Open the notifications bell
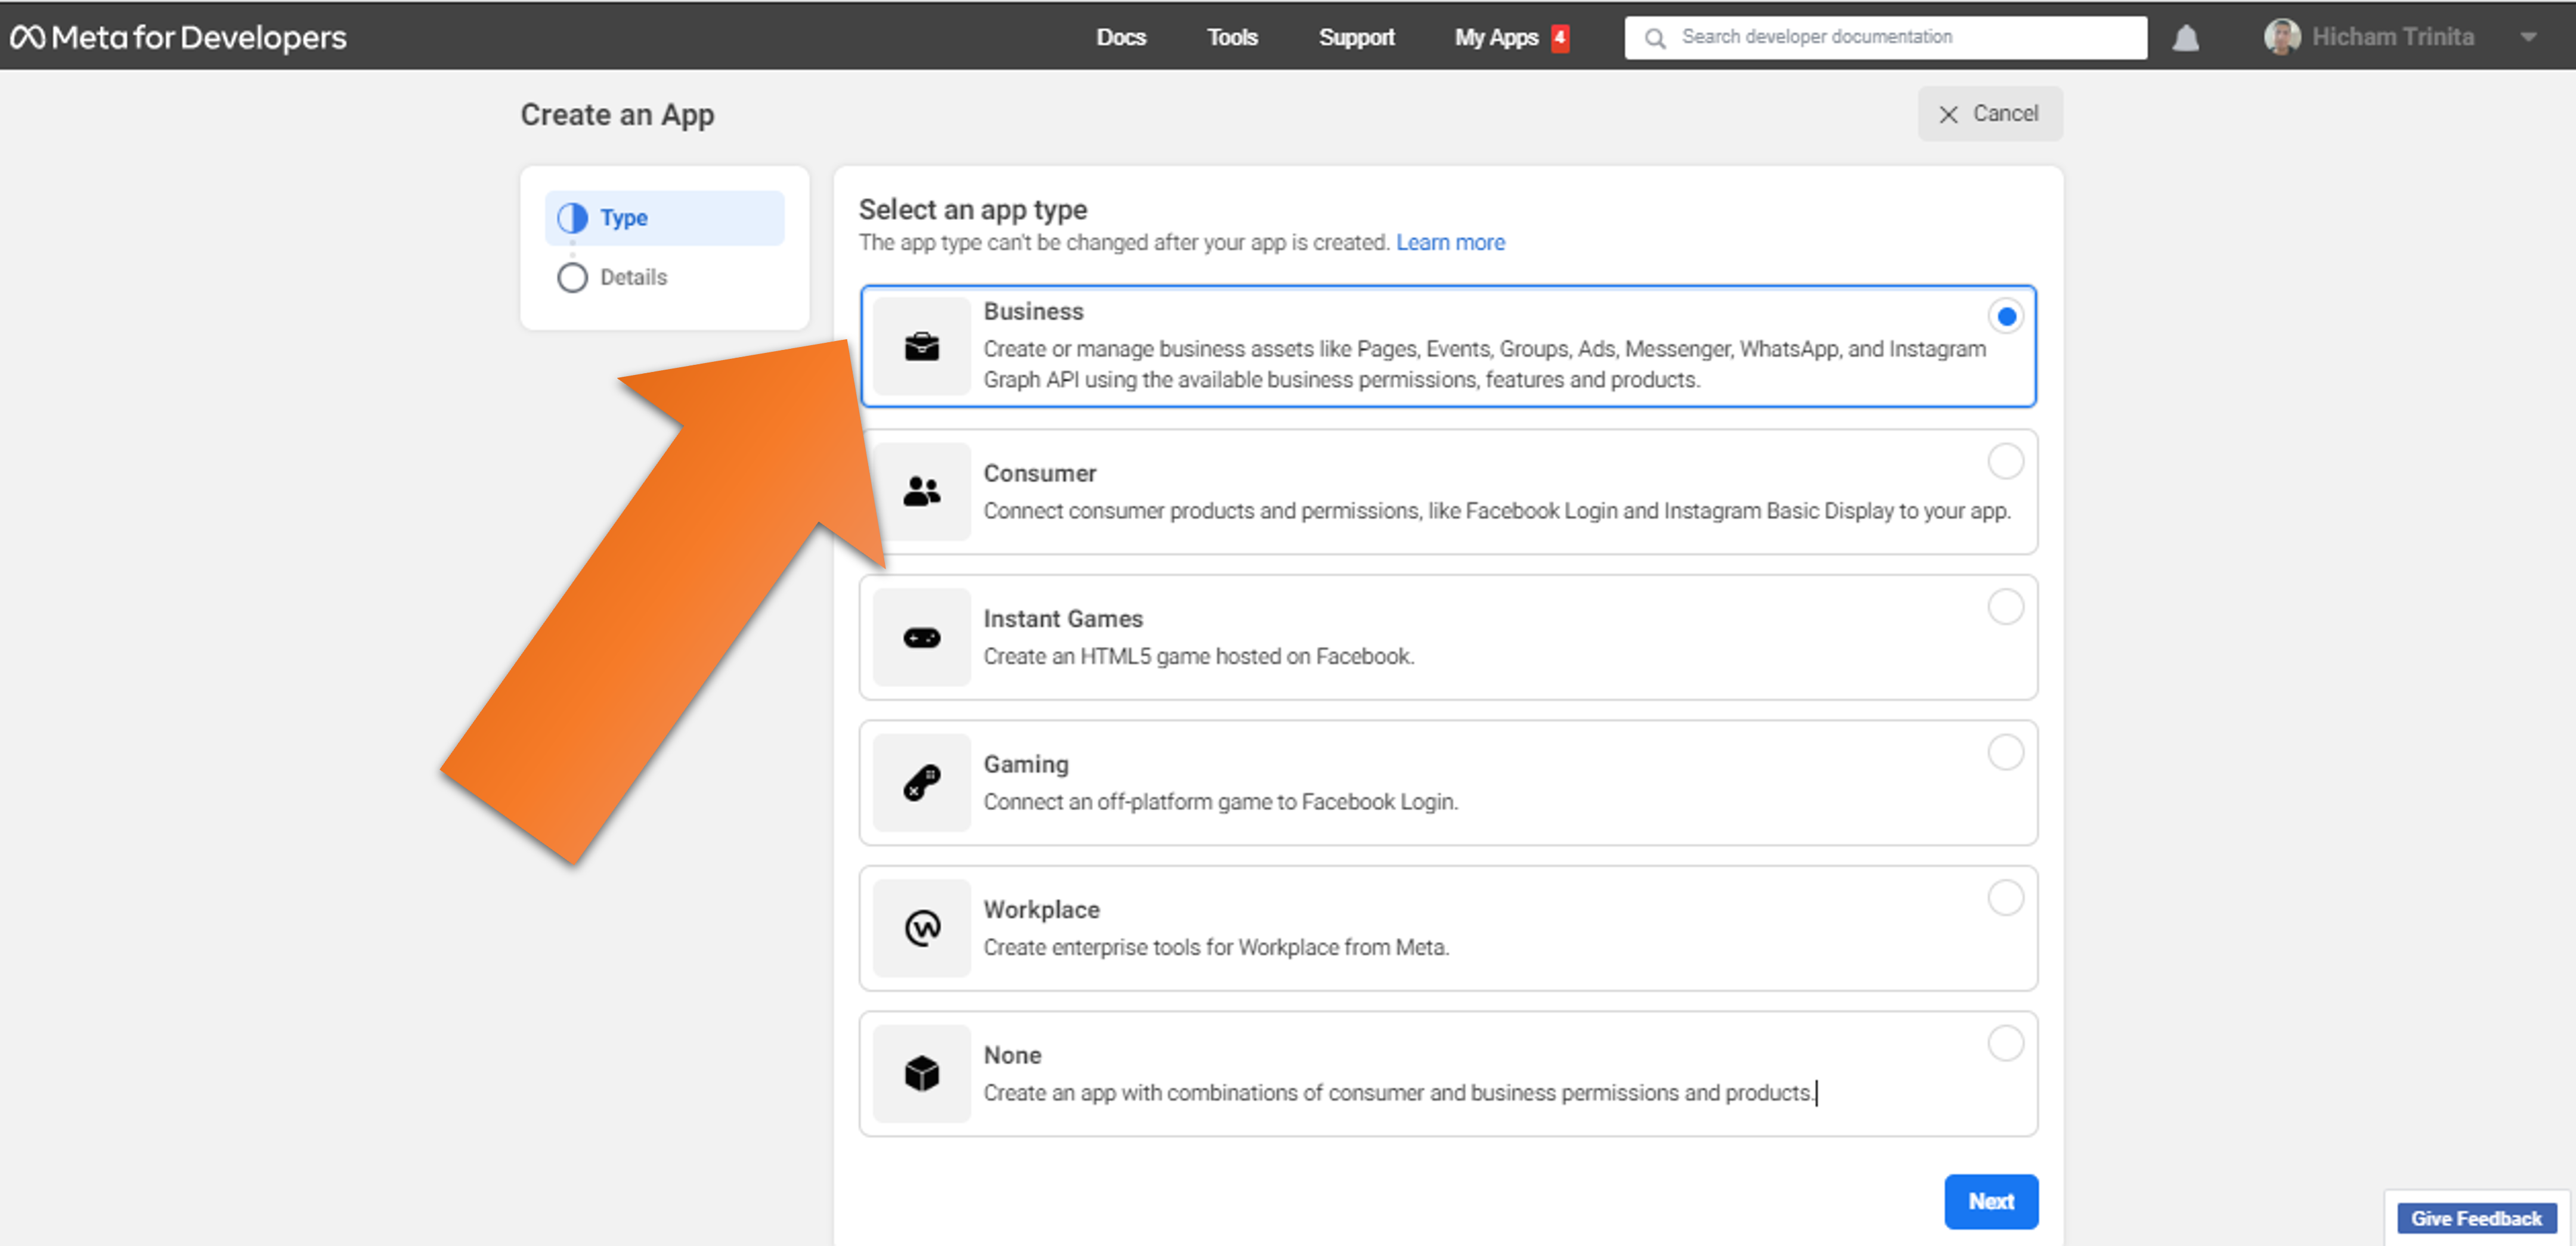 click(x=2185, y=38)
